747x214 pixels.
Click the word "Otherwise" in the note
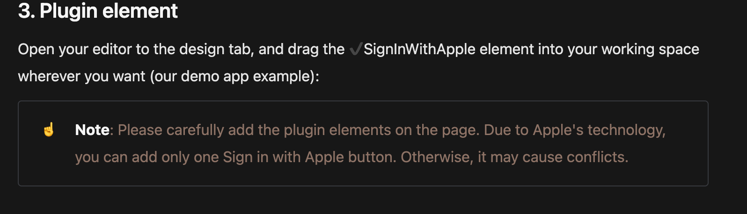click(436, 157)
